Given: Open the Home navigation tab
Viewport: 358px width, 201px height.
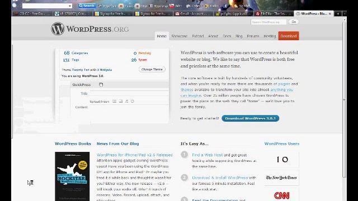Looking at the screenshot, I should pos(162,36).
